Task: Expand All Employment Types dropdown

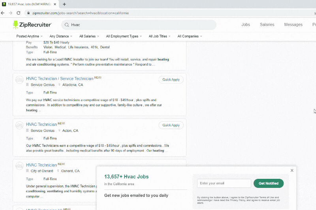Action: (x=124, y=36)
